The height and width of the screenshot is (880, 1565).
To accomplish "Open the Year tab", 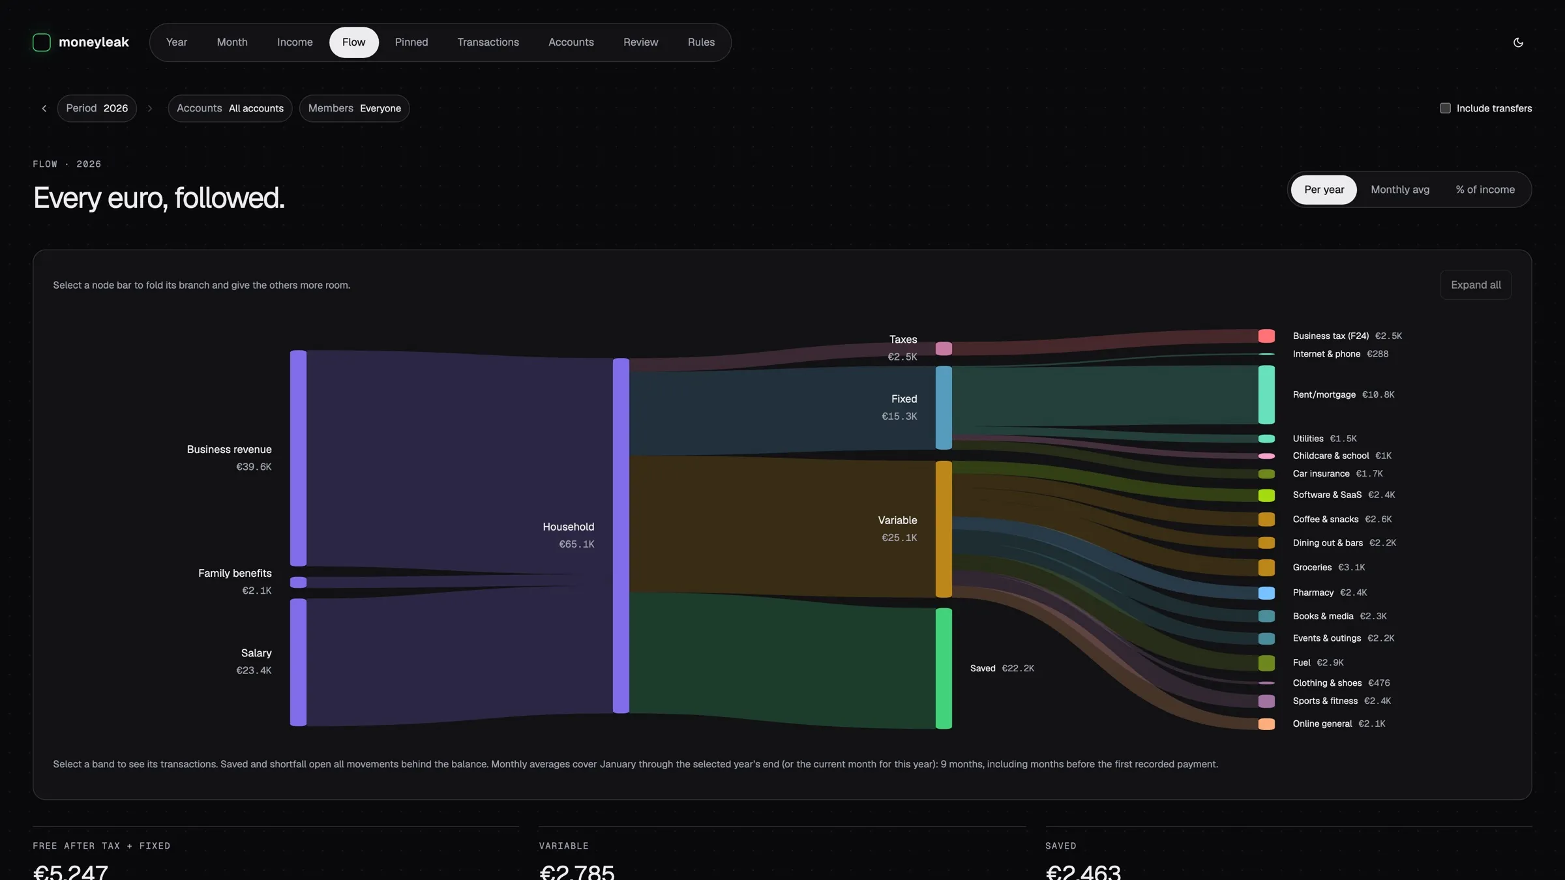I will coord(176,42).
